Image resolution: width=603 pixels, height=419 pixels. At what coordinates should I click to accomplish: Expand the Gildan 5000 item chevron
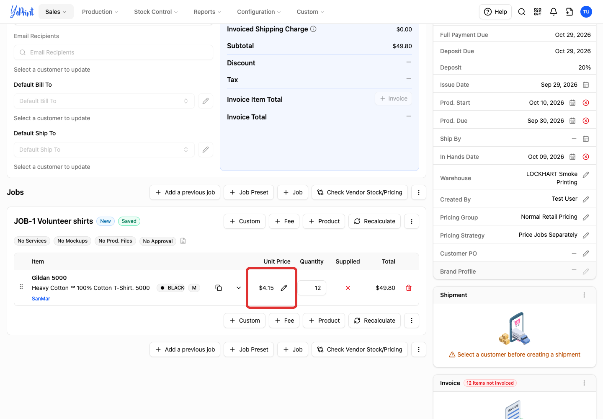click(239, 288)
